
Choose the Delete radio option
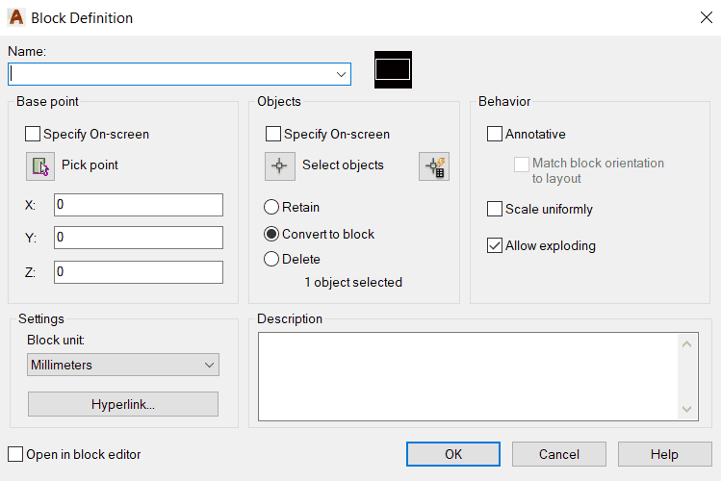[x=271, y=259]
